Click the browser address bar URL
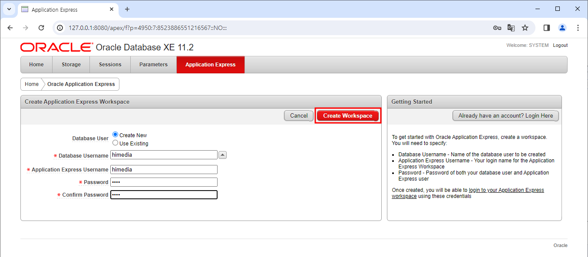Viewport: 588px width, 257px height. [x=148, y=28]
